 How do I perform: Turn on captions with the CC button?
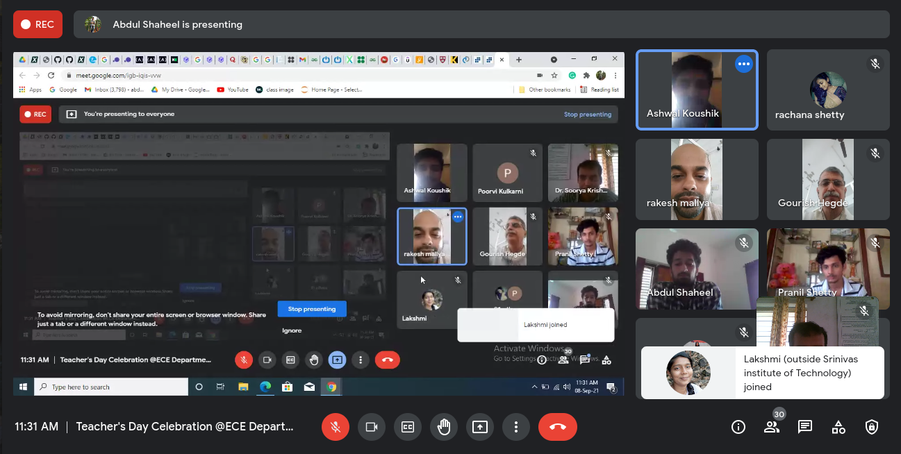click(408, 427)
